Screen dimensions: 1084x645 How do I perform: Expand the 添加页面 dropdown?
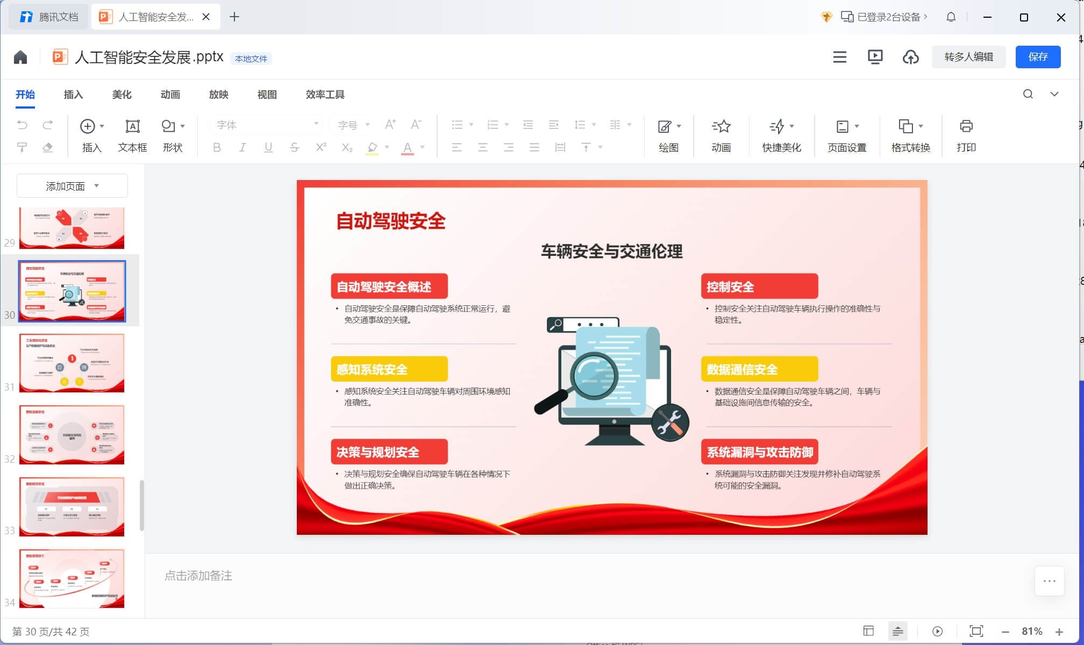coord(72,186)
